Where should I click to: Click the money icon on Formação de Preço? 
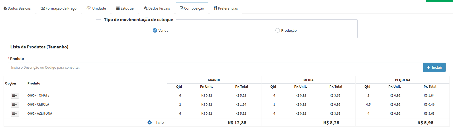(x=43, y=8)
